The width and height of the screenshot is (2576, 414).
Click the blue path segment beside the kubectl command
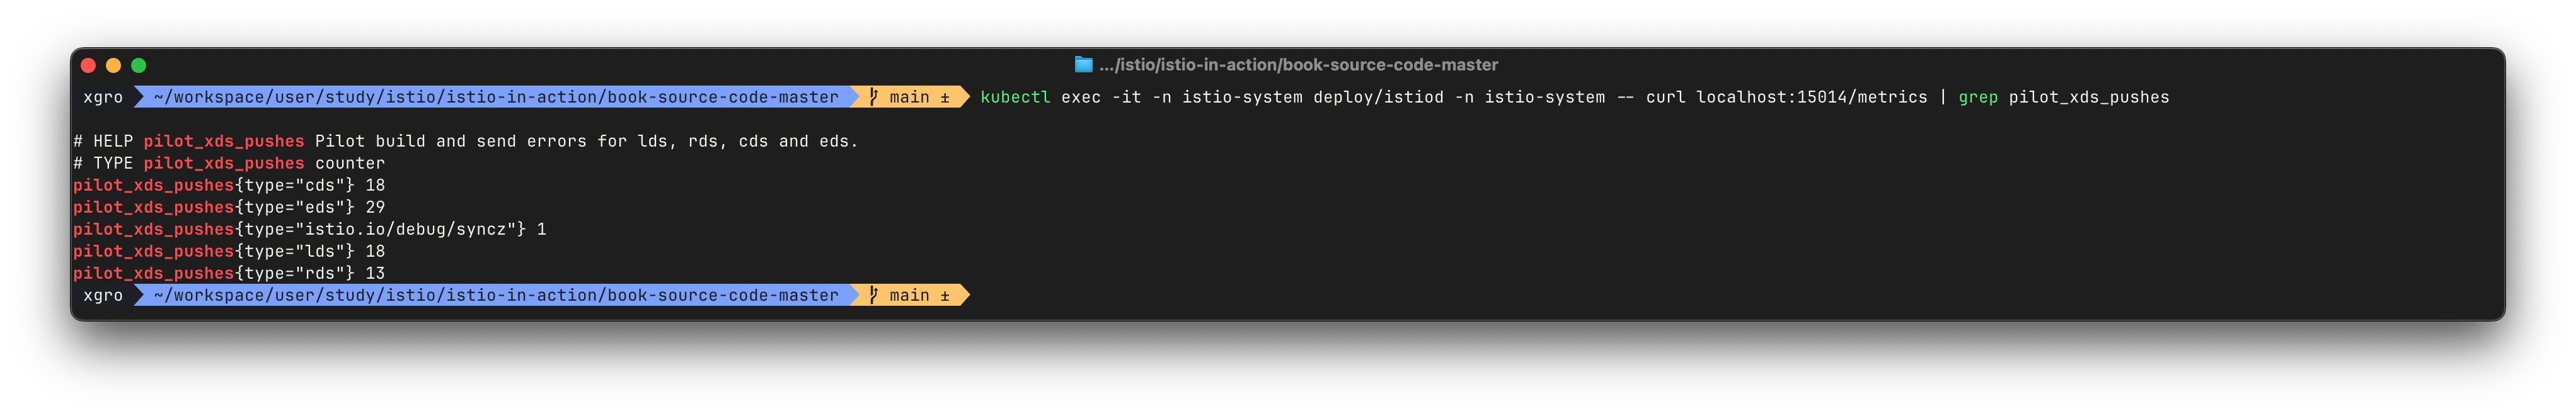[x=496, y=97]
